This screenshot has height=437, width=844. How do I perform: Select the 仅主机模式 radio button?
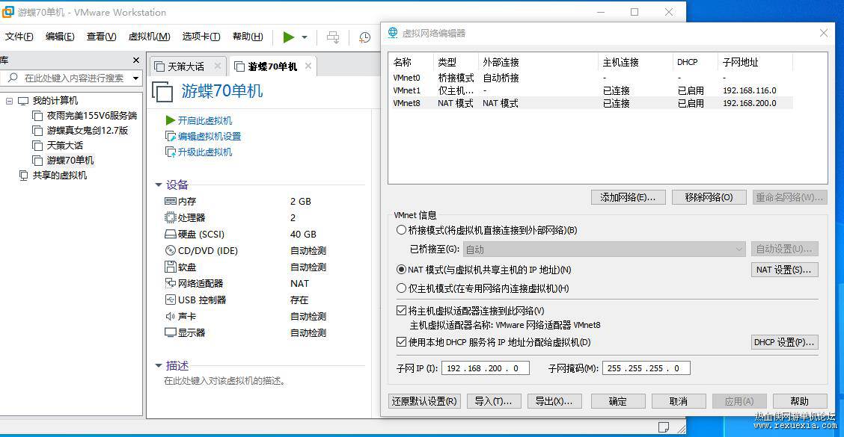click(401, 288)
